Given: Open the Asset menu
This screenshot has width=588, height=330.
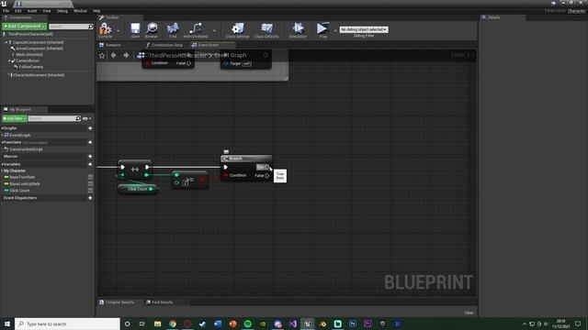Looking at the screenshot, I should click(32, 11).
